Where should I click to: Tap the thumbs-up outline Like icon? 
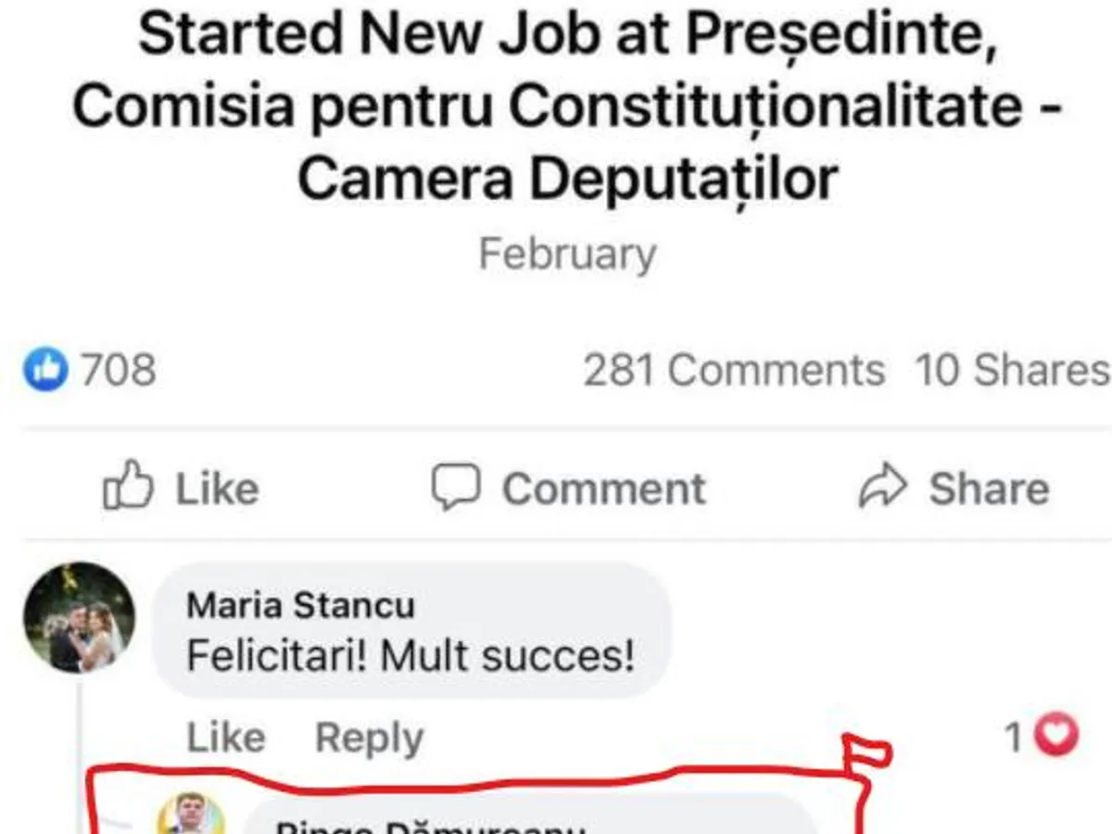click(x=128, y=486)
